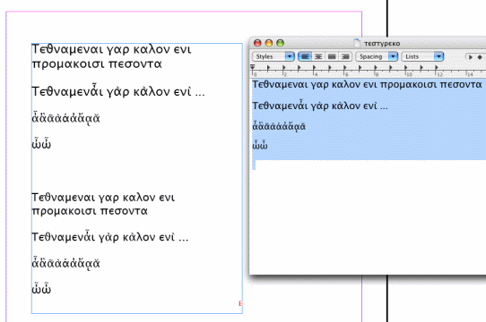Select left alignment in TextEdit toolbar
486x322 pixels.
click(x=305, y=56)
